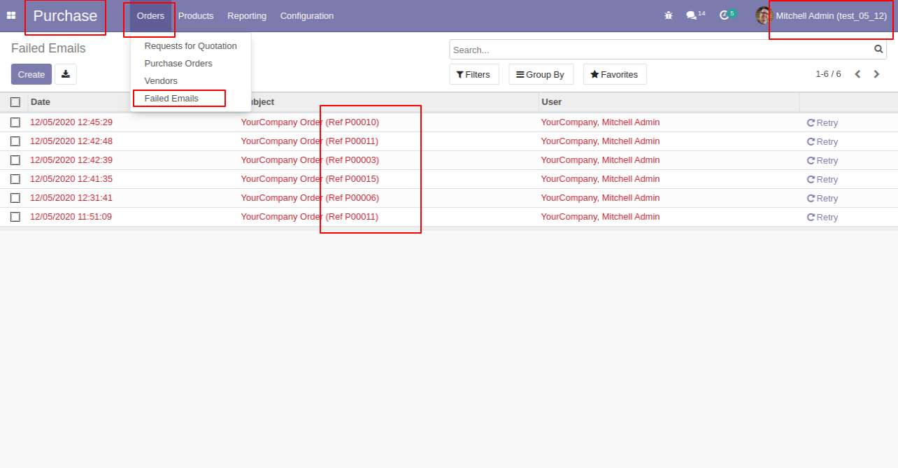Open the Reporting menu
Viewport: 898px width, 468px height.
pyautogui.click(x=247, y=15)
